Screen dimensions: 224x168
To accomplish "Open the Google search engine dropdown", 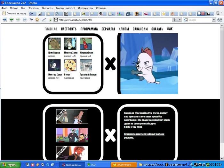I will coord(214,20).
